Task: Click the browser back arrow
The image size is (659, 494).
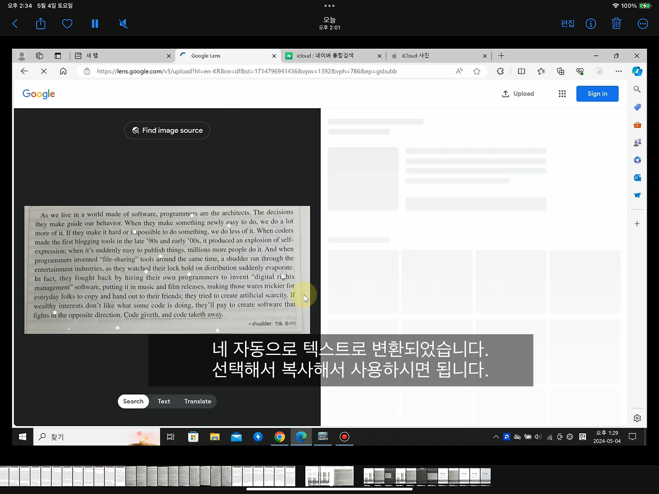Action: coord(24,71)
